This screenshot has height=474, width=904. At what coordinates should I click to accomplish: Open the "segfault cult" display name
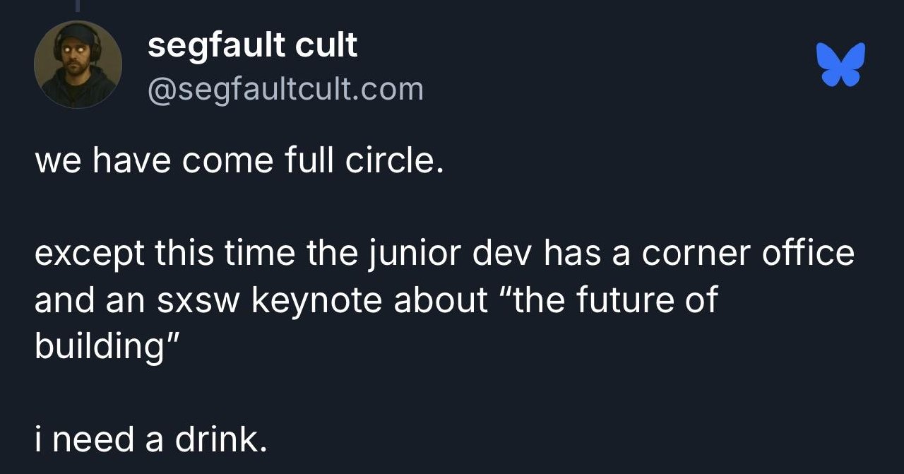click(253, 46)
